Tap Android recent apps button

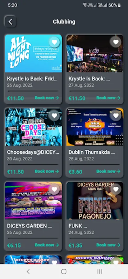click(x=100, y=271)
